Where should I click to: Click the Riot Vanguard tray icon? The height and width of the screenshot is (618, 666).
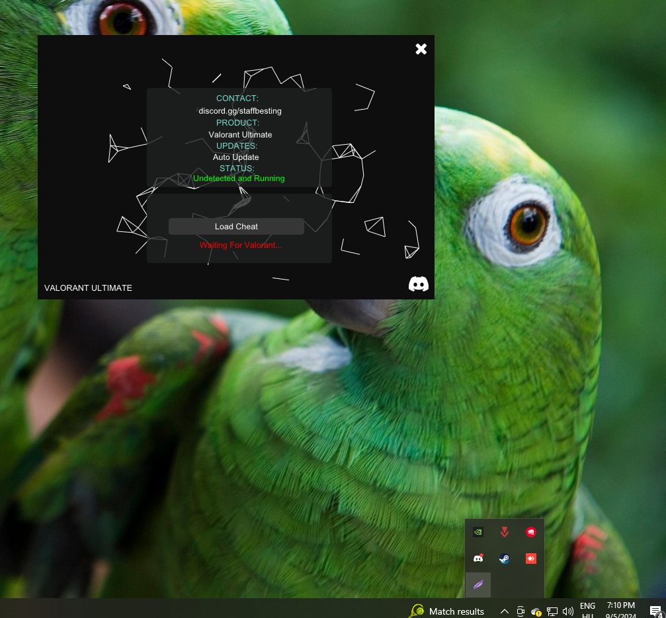[x=505, y=532]
